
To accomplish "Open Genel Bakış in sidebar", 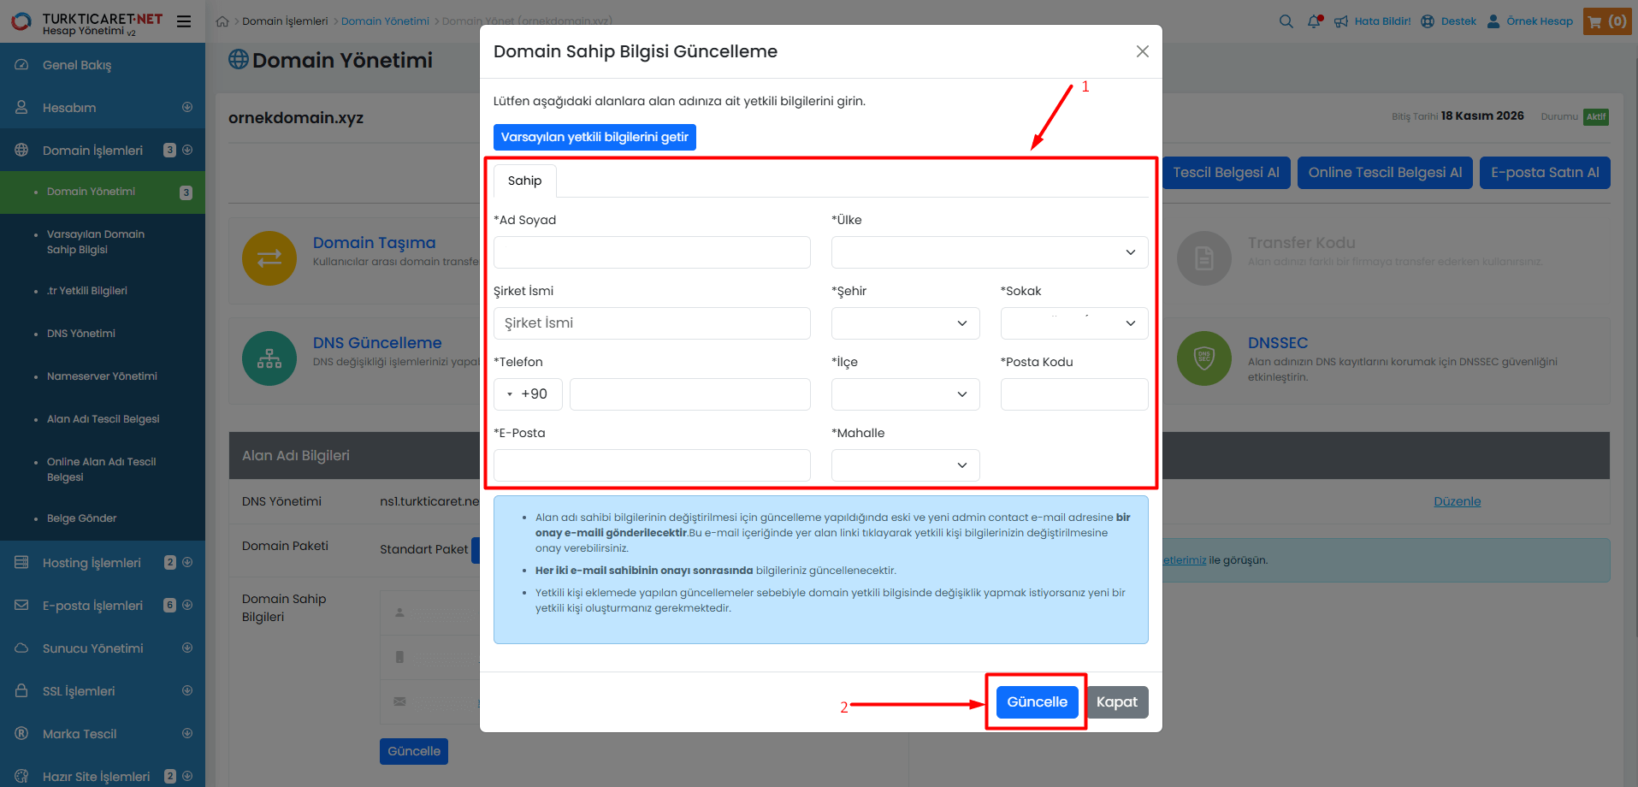I will [x=77, y=65].
